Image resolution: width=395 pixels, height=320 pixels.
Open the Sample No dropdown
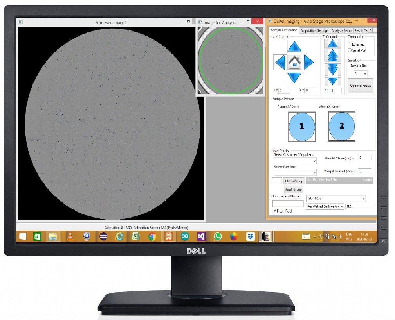(360, 73)
